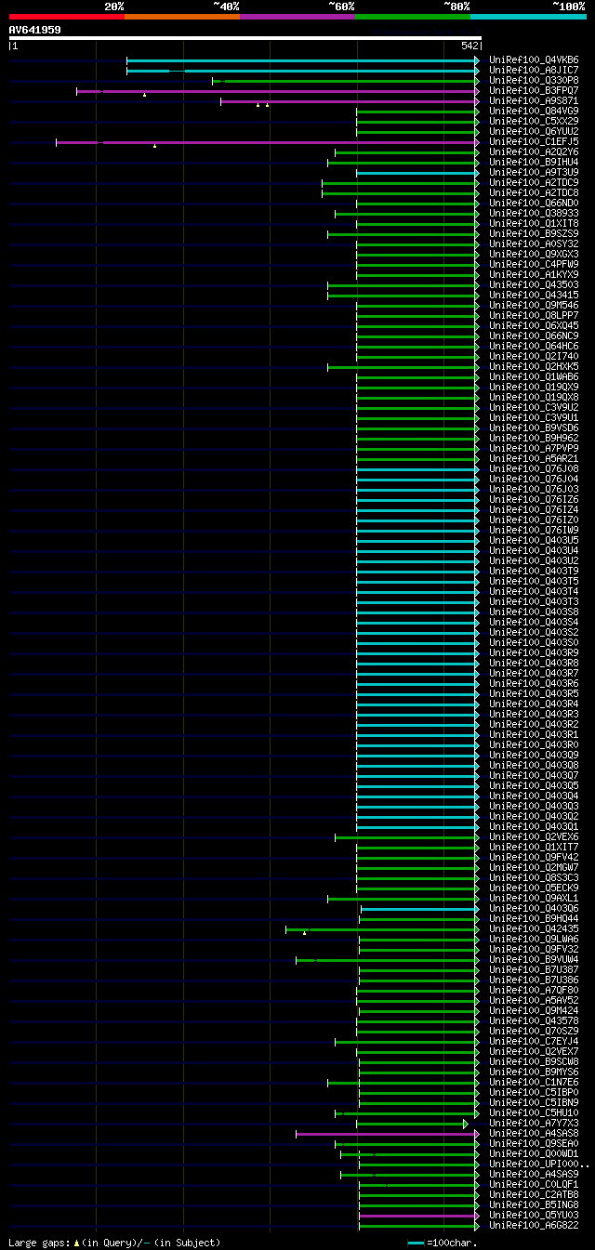Screen dimensions: 595x1250
Task: Click hit label UniRef100_Q9XGX3
Action: (x=534, y=255)
